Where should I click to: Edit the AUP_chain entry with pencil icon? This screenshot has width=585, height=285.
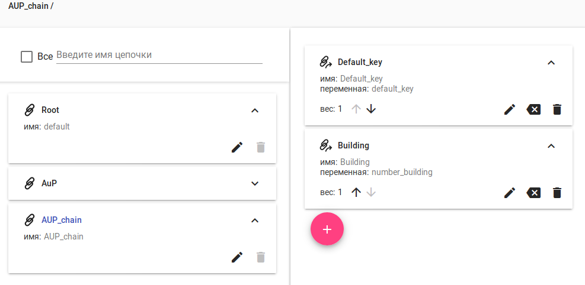[x=237, y=257]
